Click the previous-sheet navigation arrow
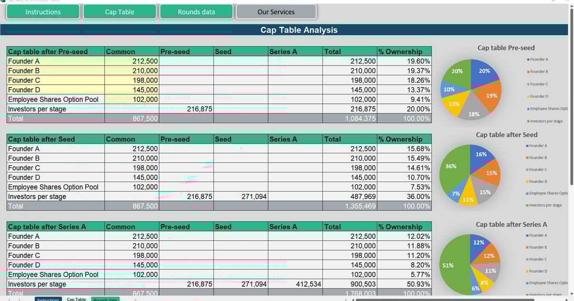 pyautogui.click(x=10, y=299)
